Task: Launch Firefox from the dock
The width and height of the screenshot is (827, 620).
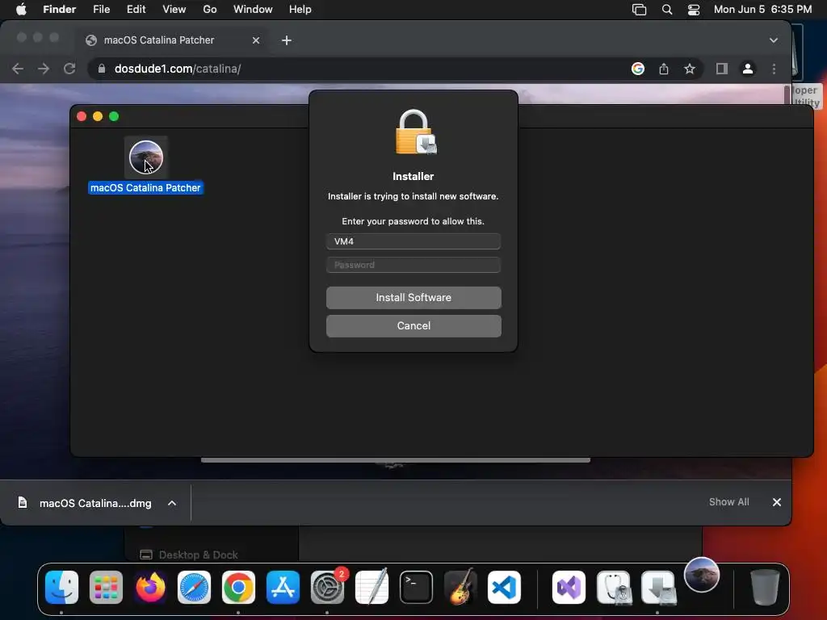Action: [x=150, y=587]
